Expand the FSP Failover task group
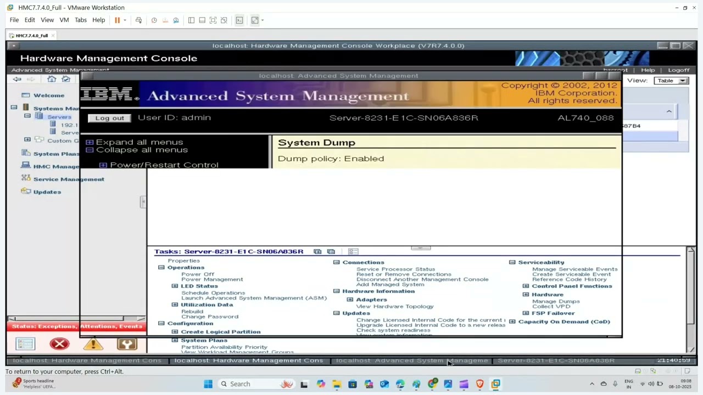 click(526, 313)
